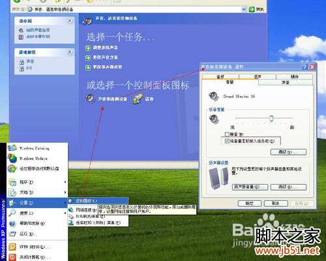Collapse the 疑难解答 side panel chevron

pyautogui.click(x=70, y=52)
